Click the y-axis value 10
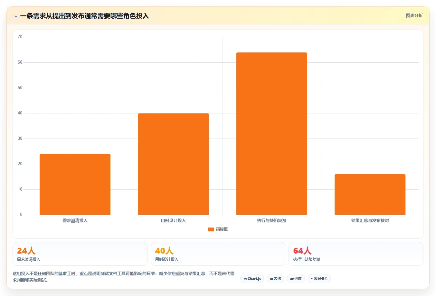Viewport: 436px width, 296px height. click(20, 189)
